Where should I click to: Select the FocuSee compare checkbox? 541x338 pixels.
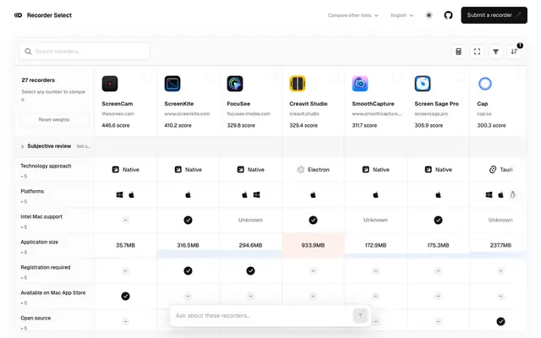(x=272, y=76)
